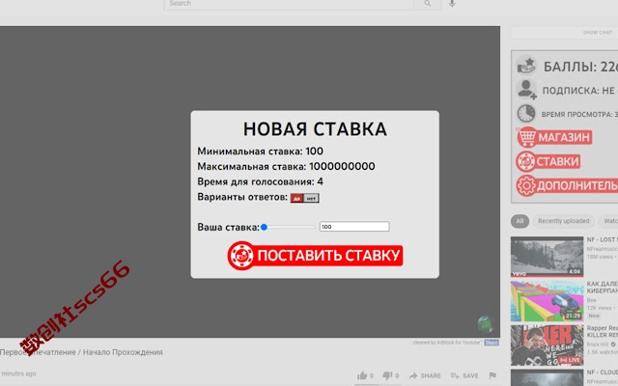Select Recently uploaded filter chip
The width and height of the screenshot is (618, 386).
point(564,221)
